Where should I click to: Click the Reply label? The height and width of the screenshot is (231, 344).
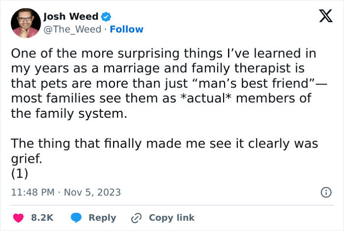point(102,218)
